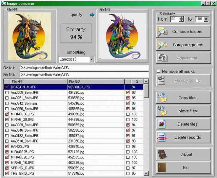Select the 500959.jpg file name
Viewport: 217px width, 178px height.
(x=76, y=125)
